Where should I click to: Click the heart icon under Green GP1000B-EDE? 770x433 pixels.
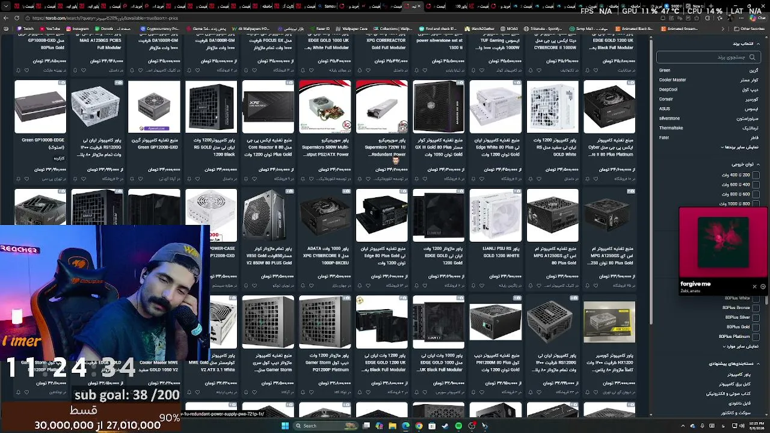[27, 179]
